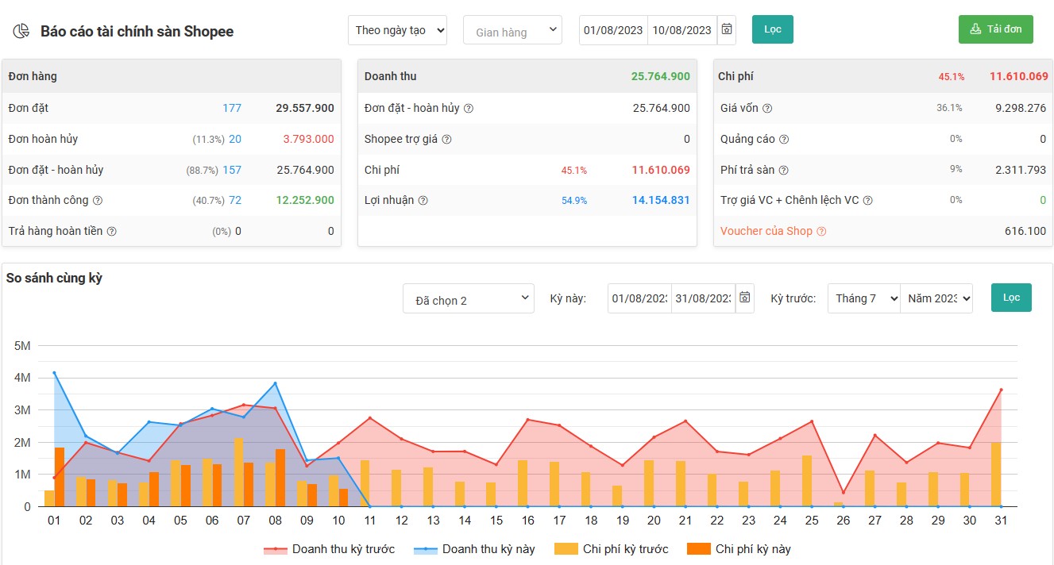Click the Voucher của Shop value 616.100
The height and width of the screenshot is (565, 1054).
pos(1025,231)
